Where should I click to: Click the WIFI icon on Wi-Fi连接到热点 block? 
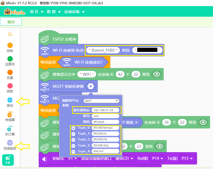(45, 51)
